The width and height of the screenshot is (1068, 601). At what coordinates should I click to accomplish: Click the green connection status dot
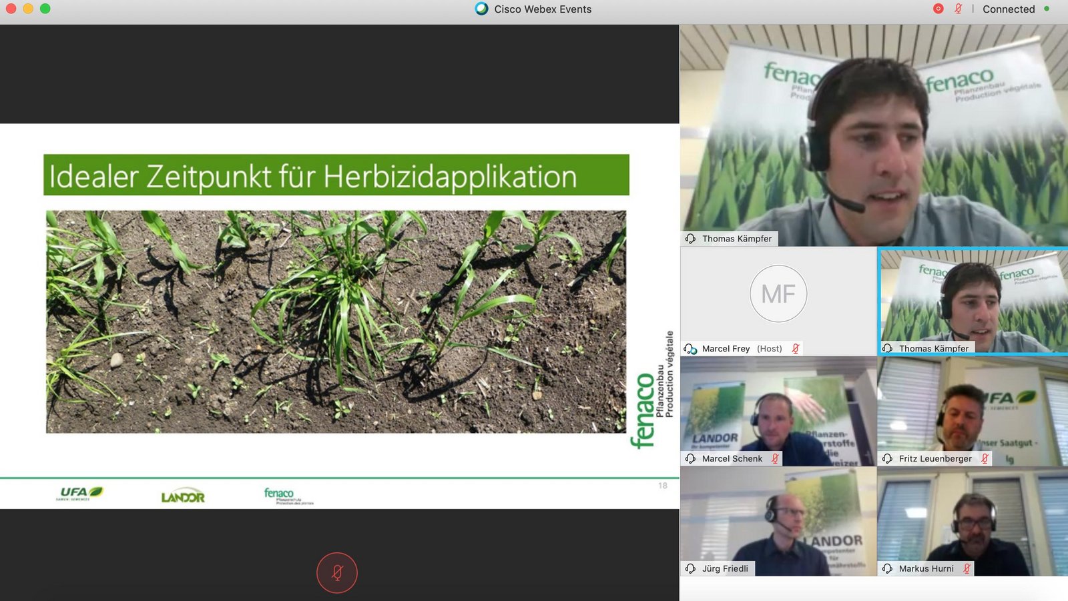click(1047, 9)
